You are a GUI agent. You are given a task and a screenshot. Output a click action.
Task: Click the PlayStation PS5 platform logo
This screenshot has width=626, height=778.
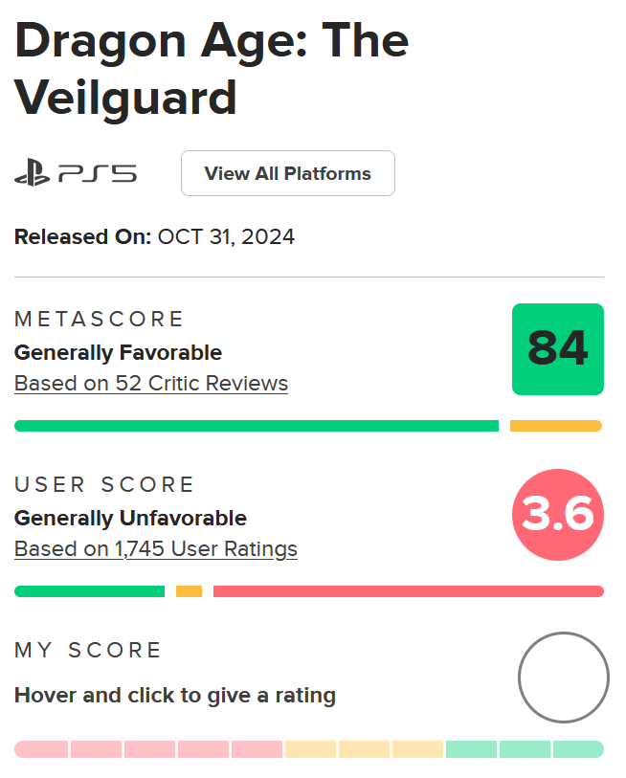click(x=76, y=173)
